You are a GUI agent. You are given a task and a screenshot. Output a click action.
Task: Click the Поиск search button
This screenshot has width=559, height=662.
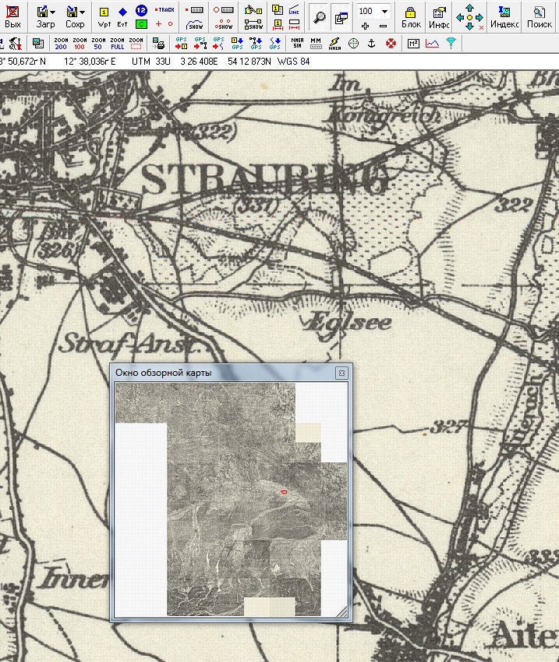tap(540, 16)
